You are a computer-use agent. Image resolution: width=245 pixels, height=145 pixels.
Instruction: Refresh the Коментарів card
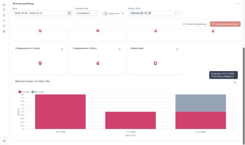pos(177,49)
